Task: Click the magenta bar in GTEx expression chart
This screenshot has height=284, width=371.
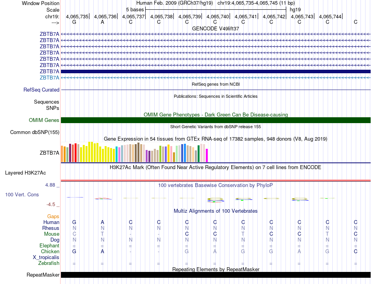Action: [207, 155]
